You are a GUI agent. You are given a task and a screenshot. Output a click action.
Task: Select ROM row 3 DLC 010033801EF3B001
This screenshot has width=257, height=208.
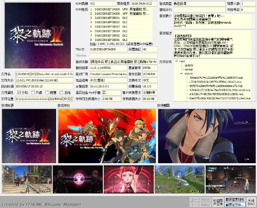(x=121, y=18)
